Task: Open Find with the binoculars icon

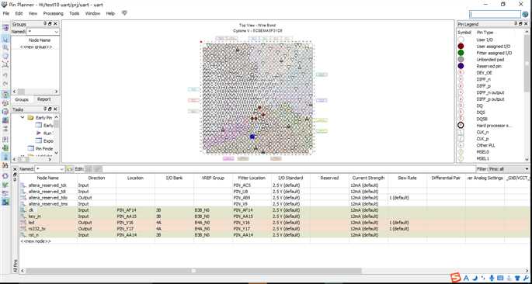Action: coord(5,166)
